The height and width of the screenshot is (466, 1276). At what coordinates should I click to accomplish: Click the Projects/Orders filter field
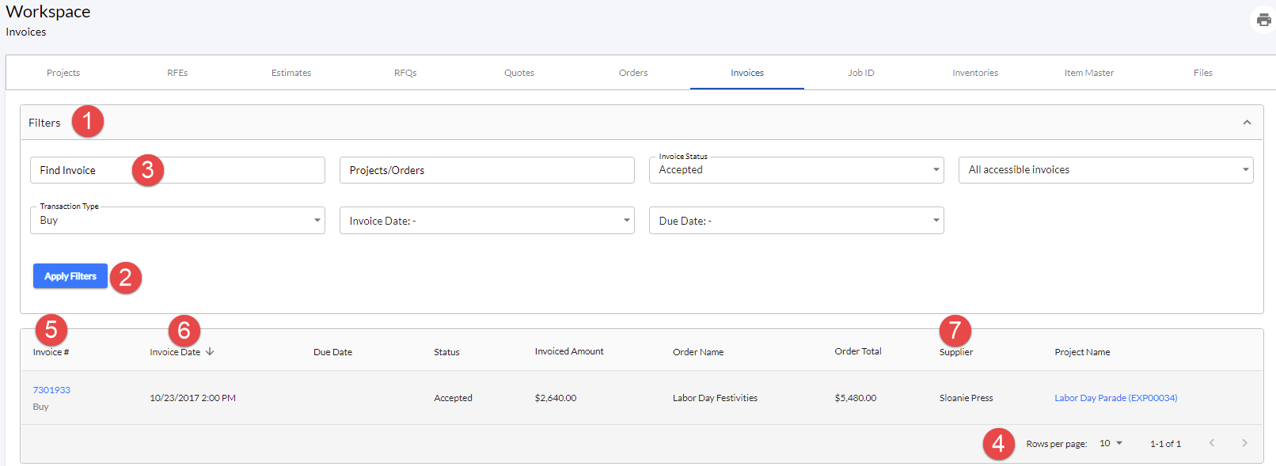[487, 170]
